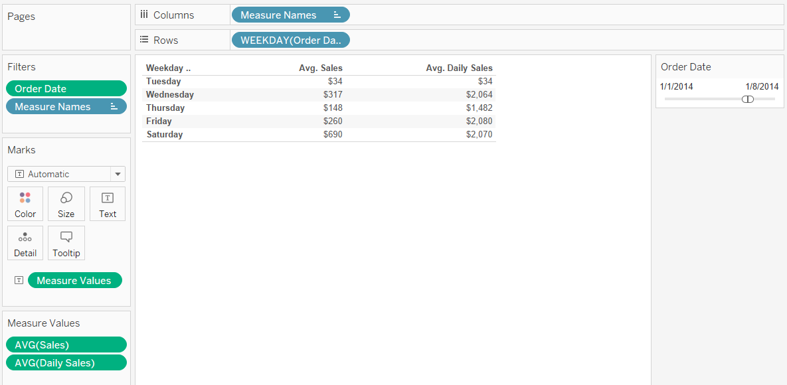Click the $2,064 Avg. Daily Sales cell
The height and width of the screenshot is (385, 787).
(x=479, y=94)
